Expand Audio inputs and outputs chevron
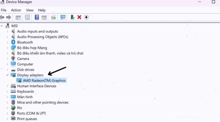 [x=7, y=31]
